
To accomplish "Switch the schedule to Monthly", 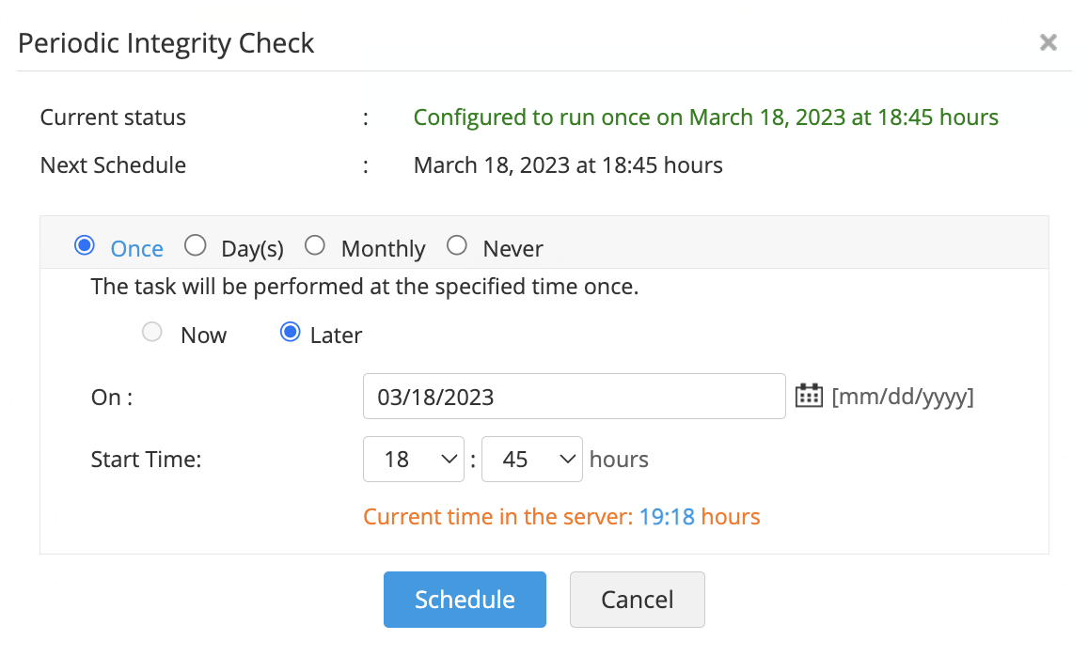I will coord(316,246).
